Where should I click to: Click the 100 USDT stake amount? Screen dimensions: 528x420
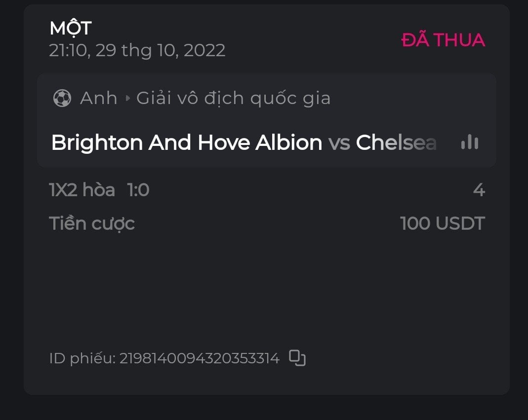pyautogui.click(x=442, y=223)
